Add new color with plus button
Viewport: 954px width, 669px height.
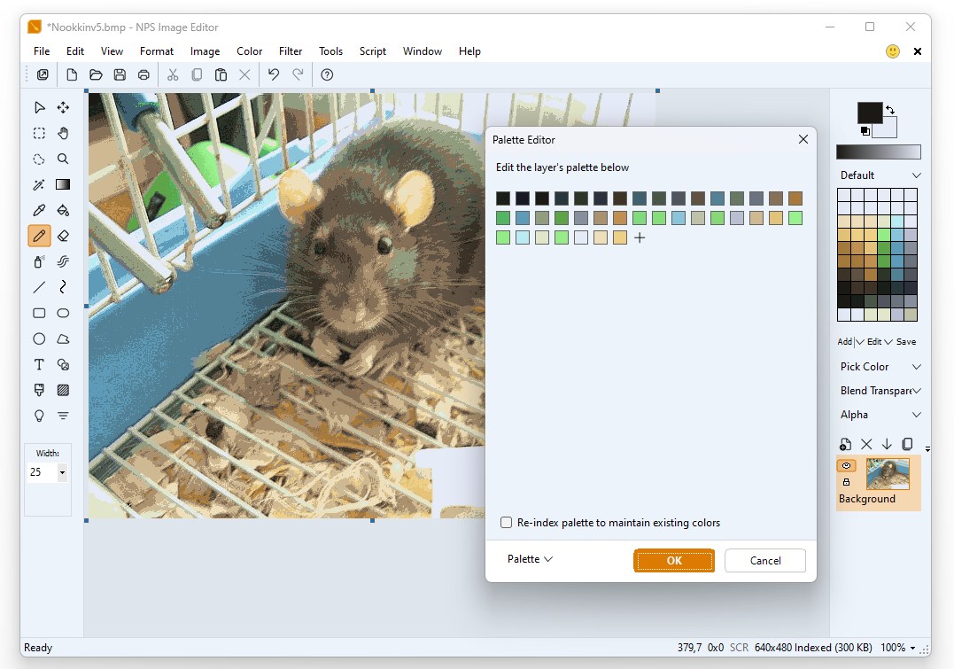(640, 238)
